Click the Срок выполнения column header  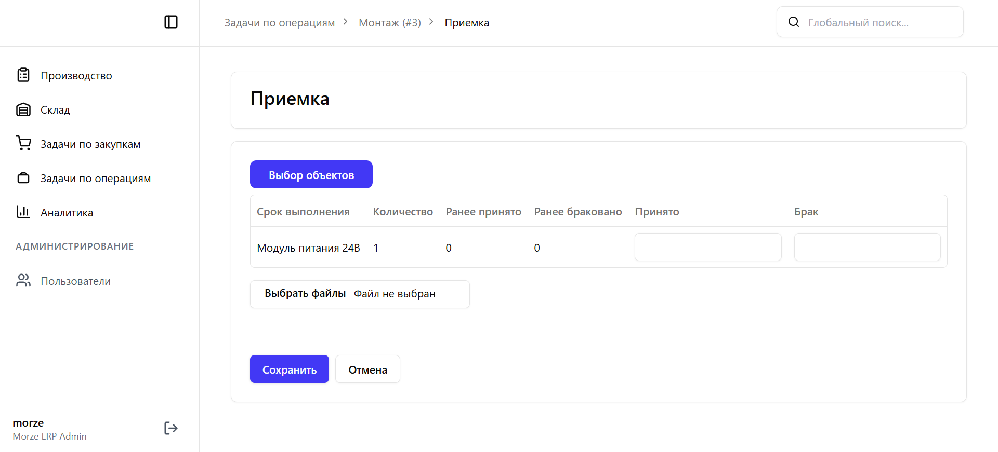303,212
